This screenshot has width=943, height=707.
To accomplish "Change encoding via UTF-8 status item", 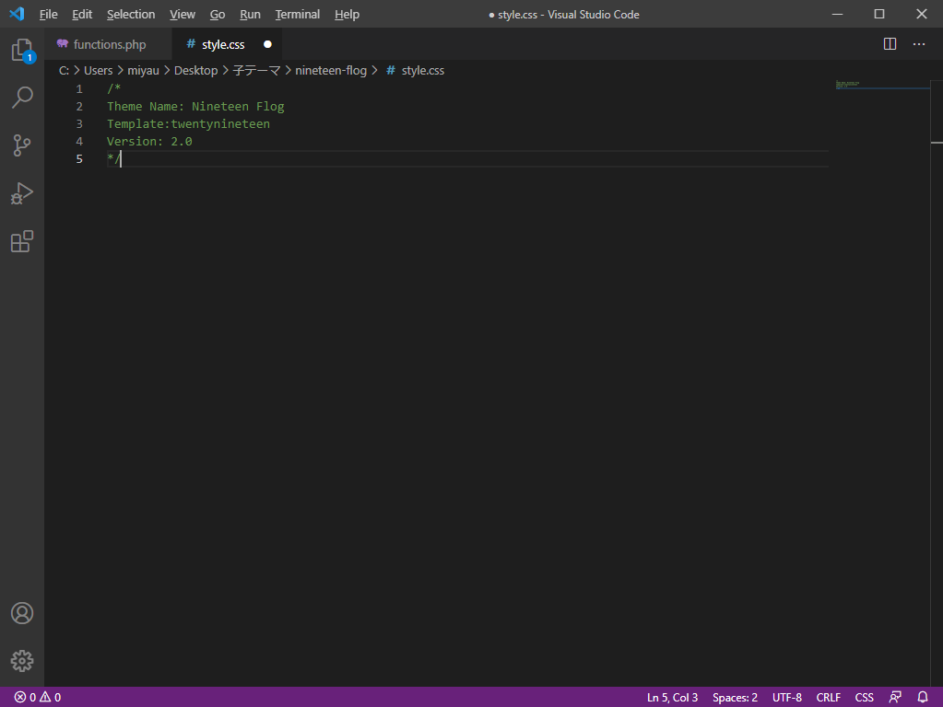I will point(786,698).
